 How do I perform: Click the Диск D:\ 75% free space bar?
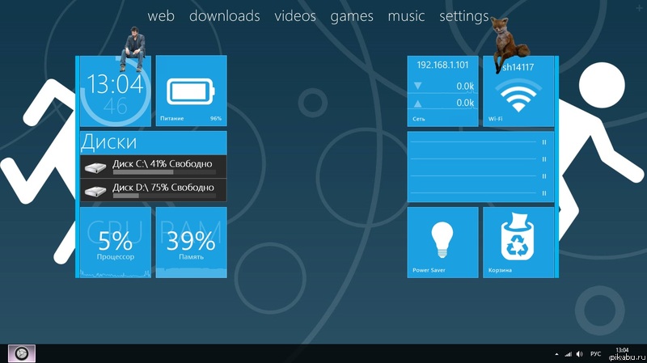pyautogui.click(x=163, y=196)
